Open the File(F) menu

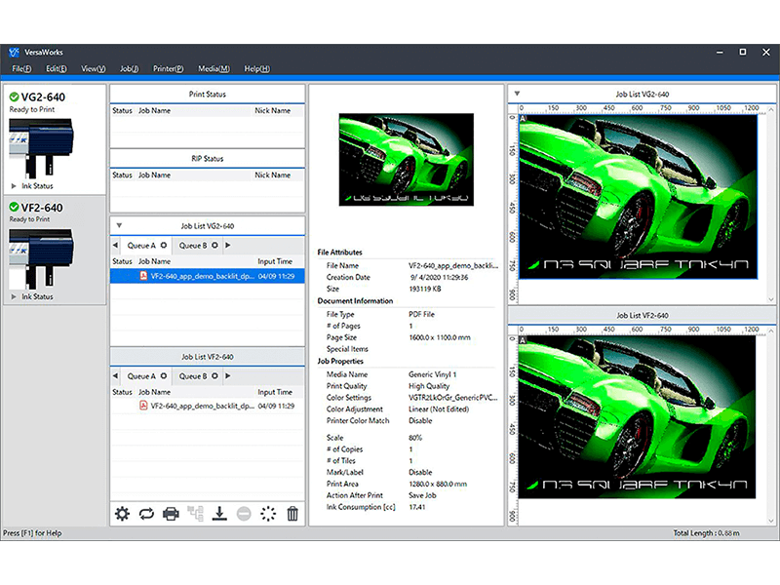point(21,68)
